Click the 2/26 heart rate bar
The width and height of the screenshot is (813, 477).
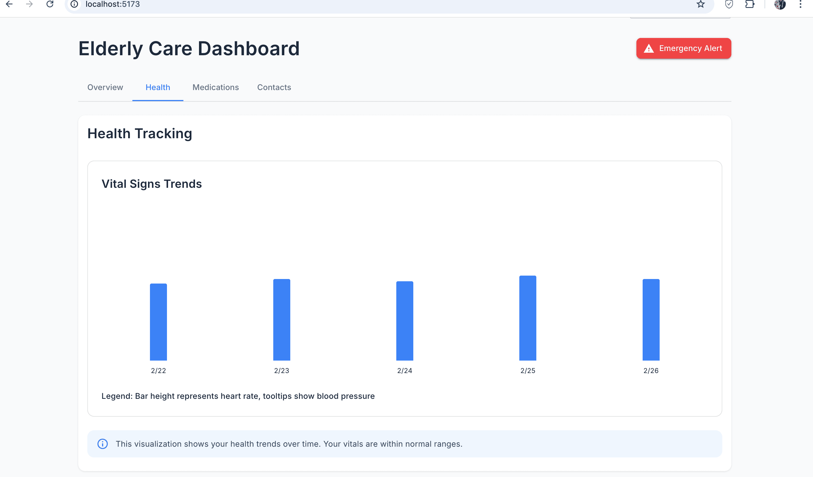coord(651,320)
